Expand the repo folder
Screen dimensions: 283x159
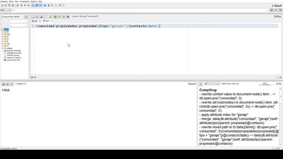pyautogui.click(x=2, y=43)
